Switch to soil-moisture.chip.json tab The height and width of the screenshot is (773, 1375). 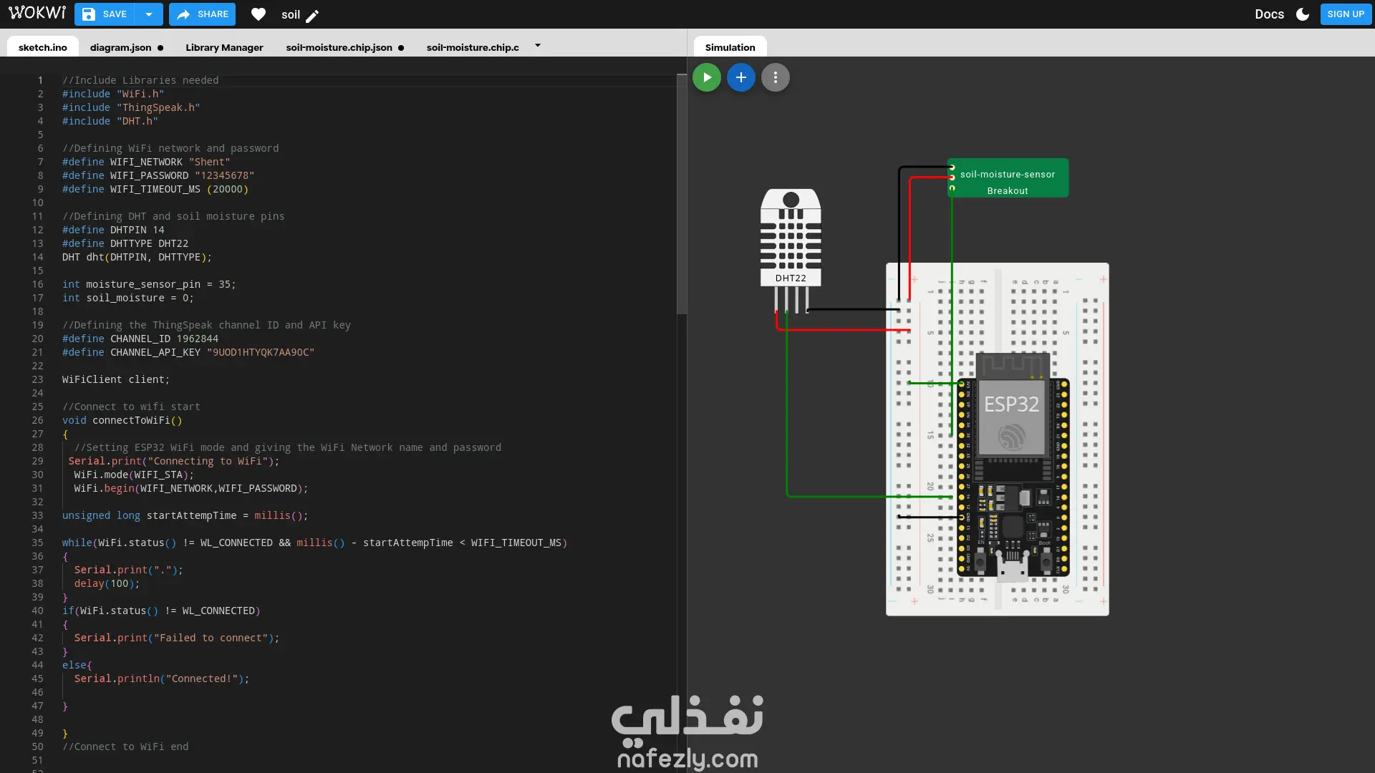[339, 47]
